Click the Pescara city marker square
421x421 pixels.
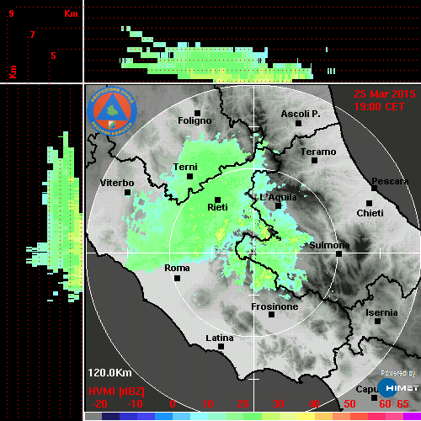pos(375,189)
